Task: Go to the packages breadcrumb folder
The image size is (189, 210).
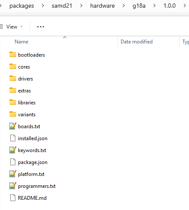Action: pos(22,6)
